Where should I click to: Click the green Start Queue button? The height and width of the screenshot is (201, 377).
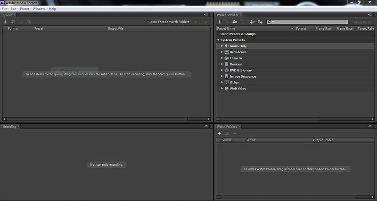pyautogui.click(x=206, y=22)
